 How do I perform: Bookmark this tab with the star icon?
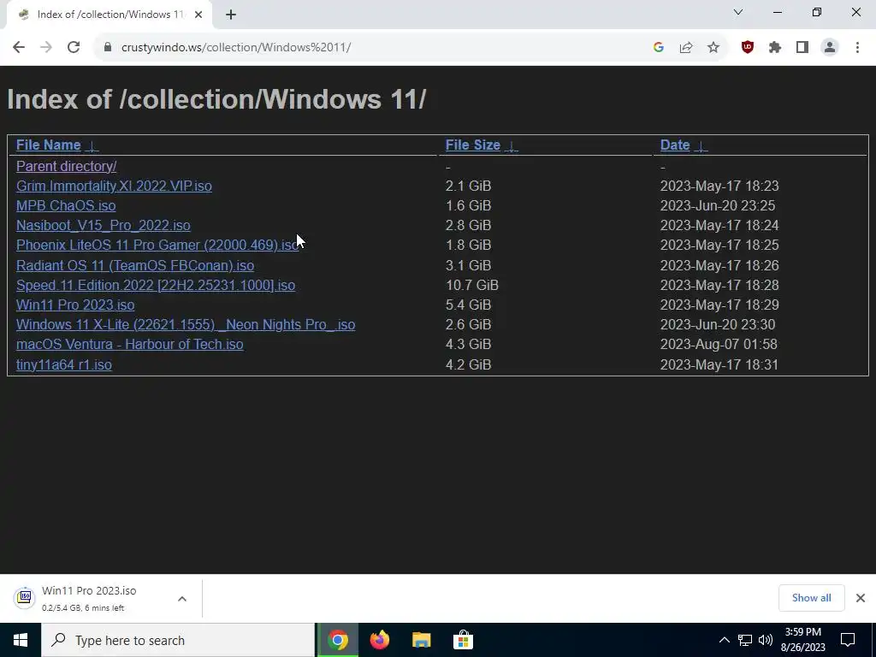tap(713, 48)
